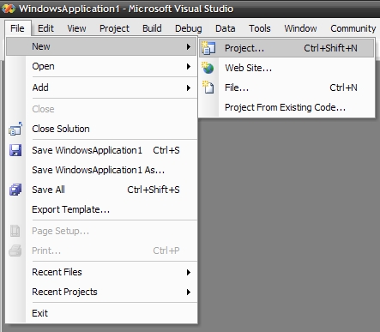Screen dimensions: 380x332
Task: Click the Save All stacked disks icon
Action: [x=15, y=190]
